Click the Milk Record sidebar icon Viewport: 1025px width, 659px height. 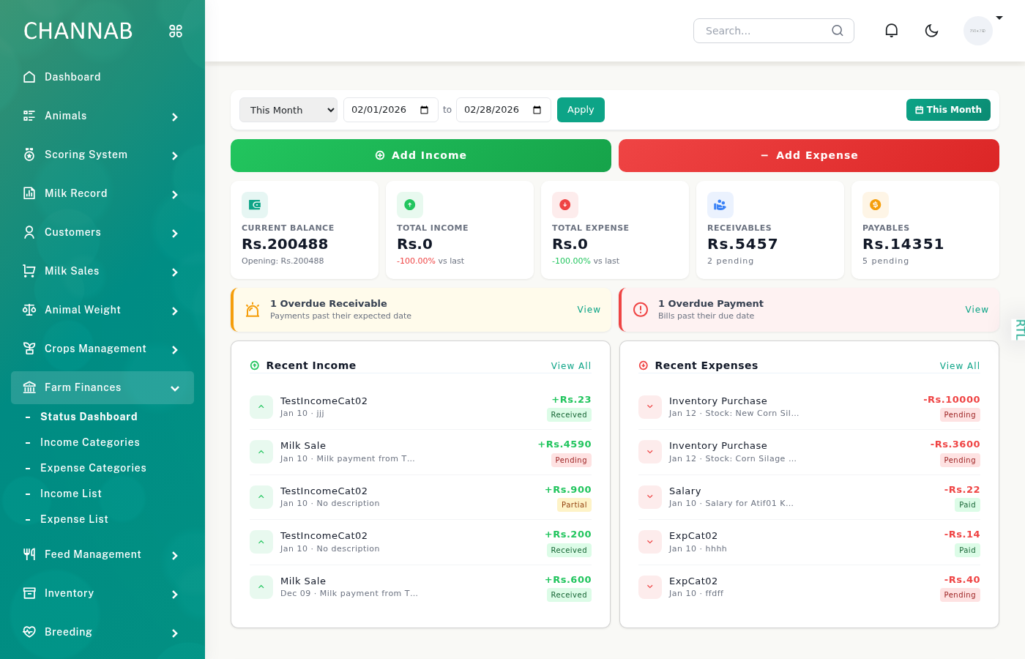pos(29,193)
